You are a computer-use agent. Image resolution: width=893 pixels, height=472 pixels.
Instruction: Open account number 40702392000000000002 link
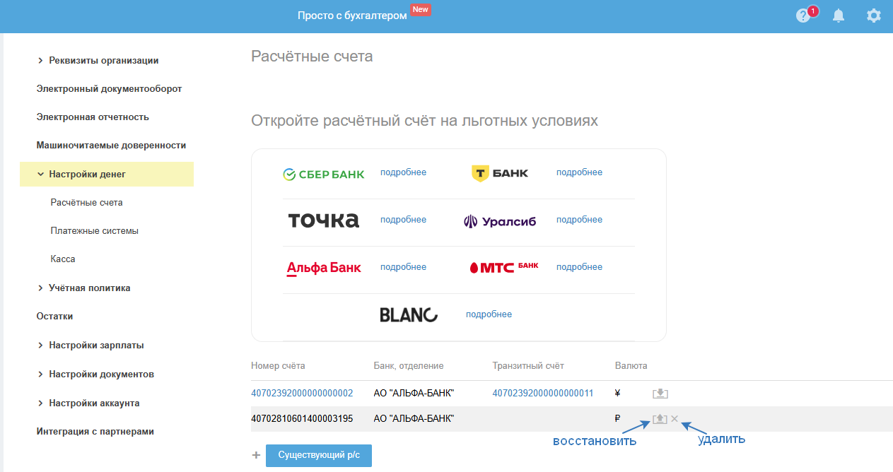302,394
